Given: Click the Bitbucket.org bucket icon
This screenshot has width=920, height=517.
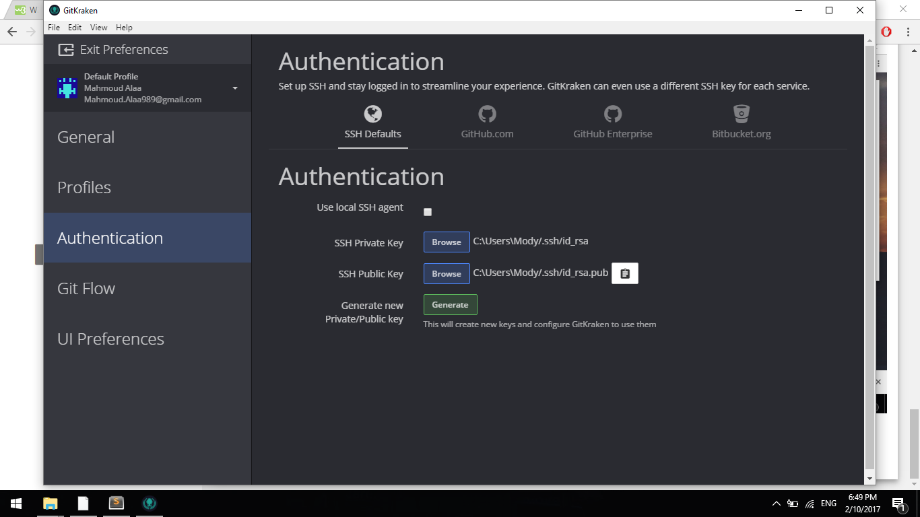Looking at the screenshot, I should (742, 113).
